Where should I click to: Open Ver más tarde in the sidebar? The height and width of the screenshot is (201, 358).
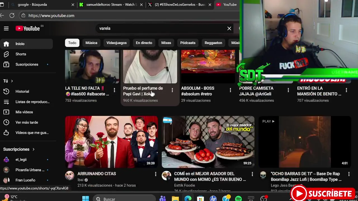[26, 122]
